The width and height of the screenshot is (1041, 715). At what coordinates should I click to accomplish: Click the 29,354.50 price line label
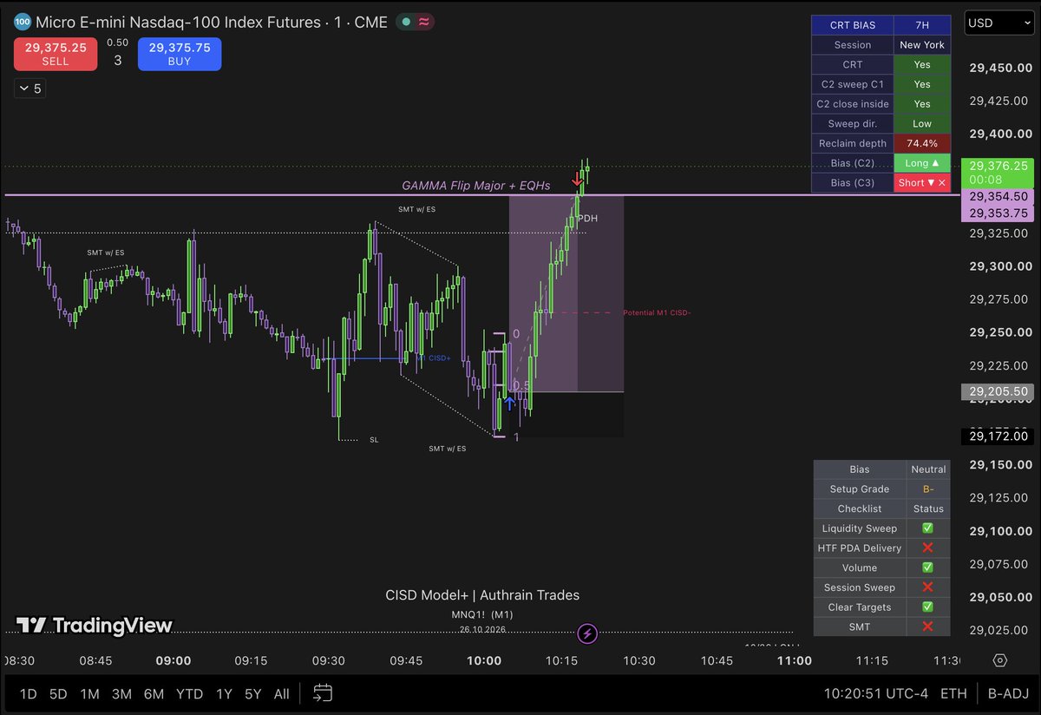998,199
